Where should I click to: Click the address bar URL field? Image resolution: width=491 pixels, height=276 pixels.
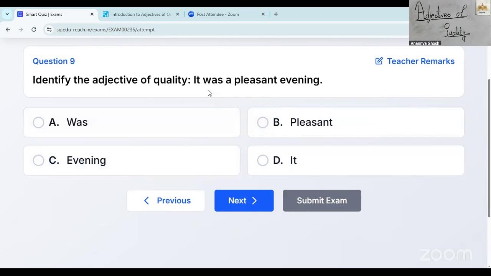230,30
